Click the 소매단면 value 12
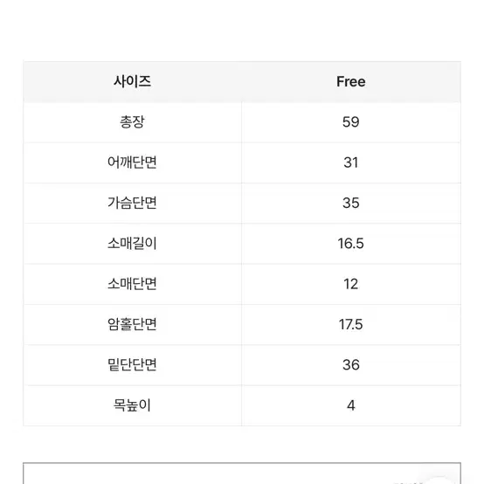The image size is (484, 484). coord(351,284)
